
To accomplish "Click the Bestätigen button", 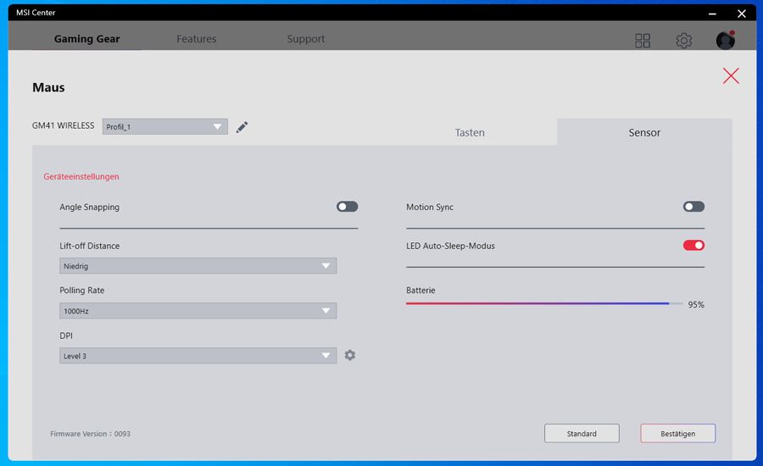I will [678, 434].
